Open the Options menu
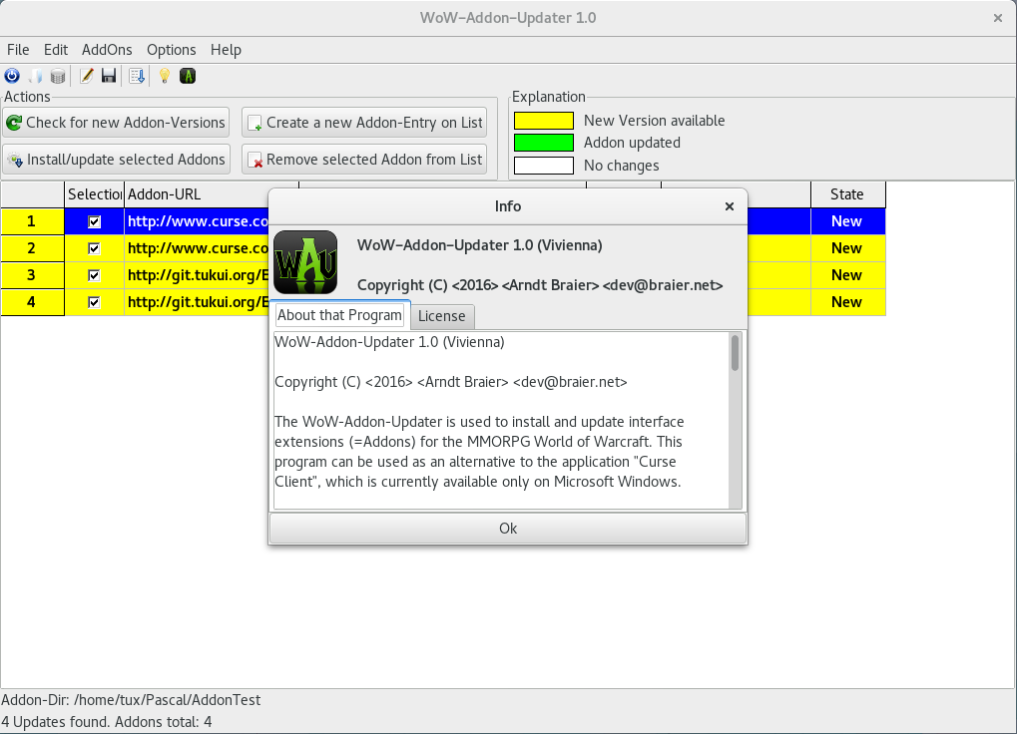1017x734 pixels. 172,50
